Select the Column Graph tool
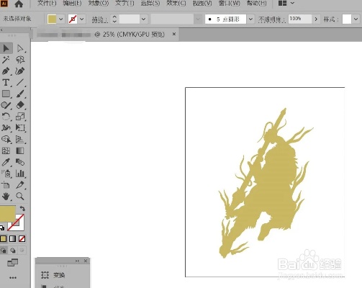 pyautogui.click(x=20, y=174)
